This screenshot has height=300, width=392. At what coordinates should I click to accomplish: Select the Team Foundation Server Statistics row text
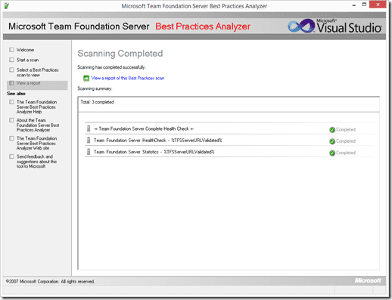pyautogui.click(x=154, y=152)
